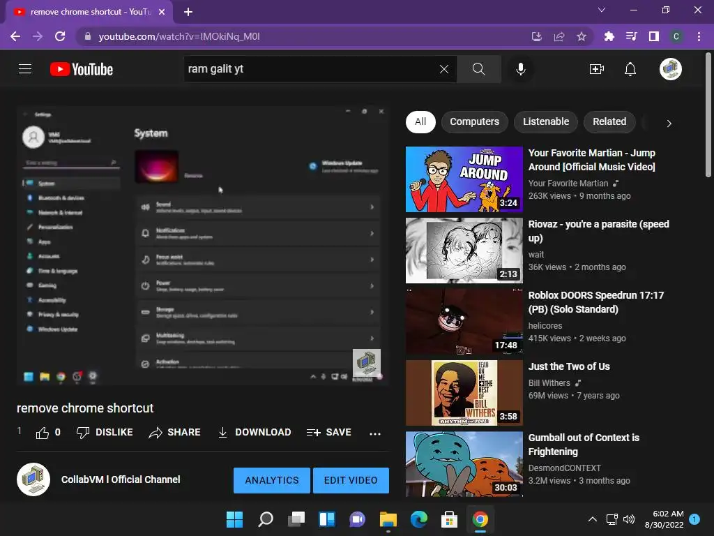Open the Jump Around video thumbnail
Image resolution: width=714 pixels, height=536 pixels.
click(x=464, y=179)
